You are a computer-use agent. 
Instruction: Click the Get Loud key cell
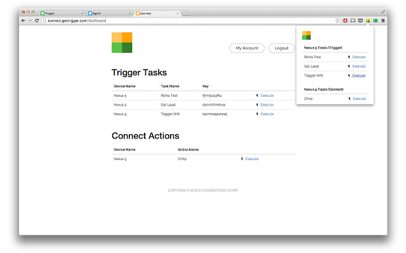click(x=214, y=105)
